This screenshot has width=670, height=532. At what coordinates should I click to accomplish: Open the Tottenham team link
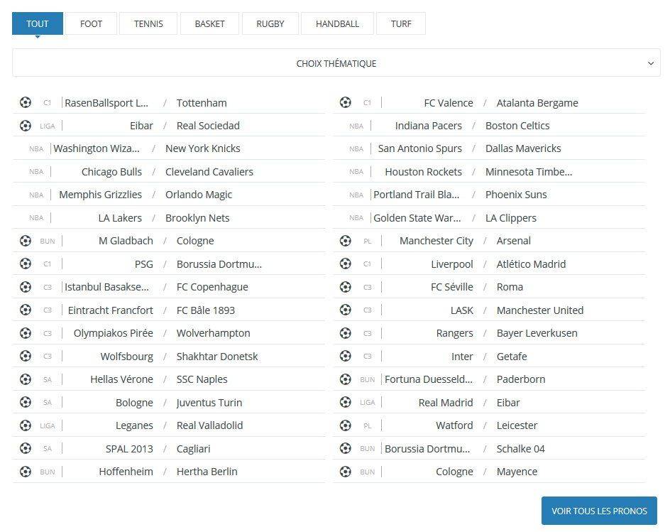click(x=202, y=103)
